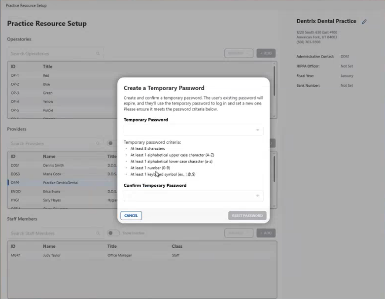Viewport: 385px width, 299px height.
Task: Toggle the inactive switch in Providers section
Action: (111, 143)
